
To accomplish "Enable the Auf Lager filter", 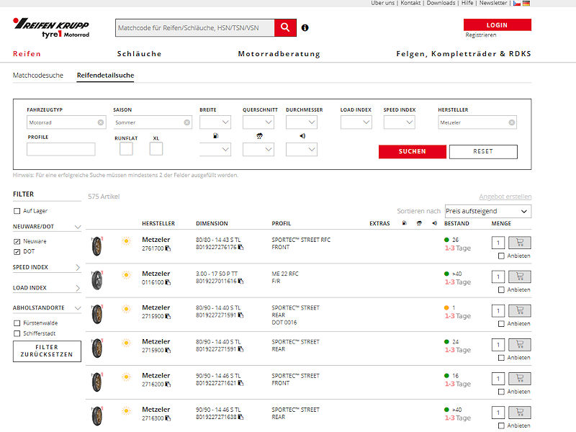I will tap(17, 211).
